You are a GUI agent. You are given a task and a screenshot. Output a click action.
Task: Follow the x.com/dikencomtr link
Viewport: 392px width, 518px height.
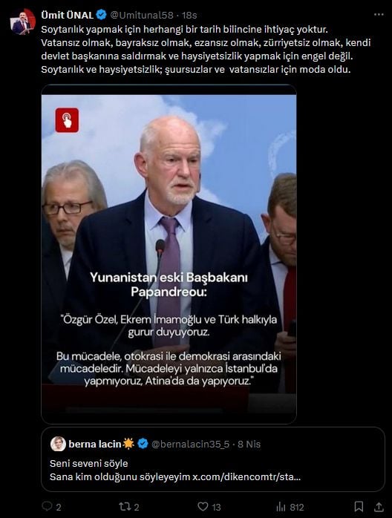246,477
